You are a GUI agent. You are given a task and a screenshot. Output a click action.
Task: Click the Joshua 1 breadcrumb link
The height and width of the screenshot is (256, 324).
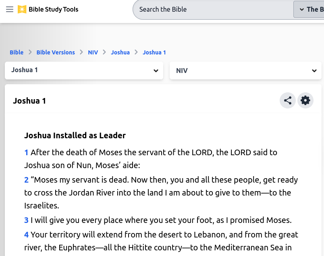point(154,52)
